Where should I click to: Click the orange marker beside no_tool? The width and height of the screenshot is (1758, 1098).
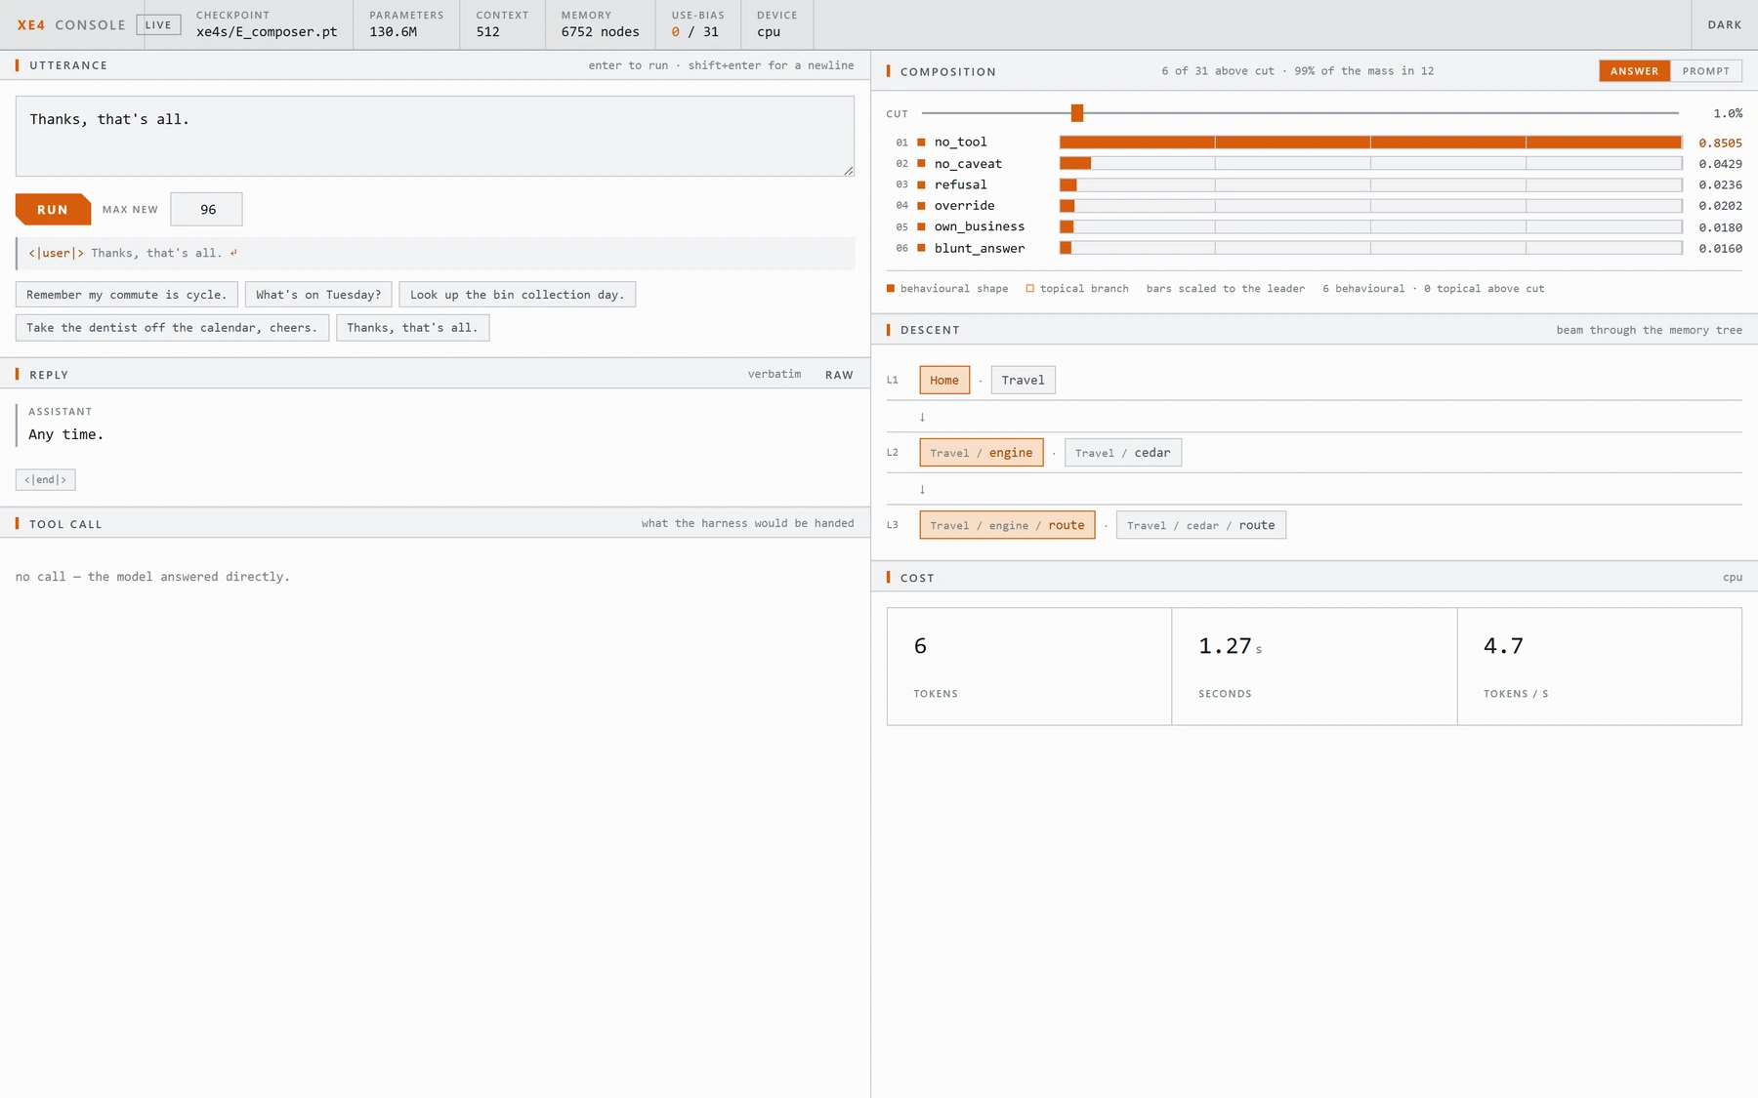pyautogui.click(x=920, y=142)
